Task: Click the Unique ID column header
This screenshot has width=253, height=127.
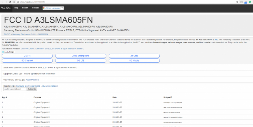Action: coord(168,97)
